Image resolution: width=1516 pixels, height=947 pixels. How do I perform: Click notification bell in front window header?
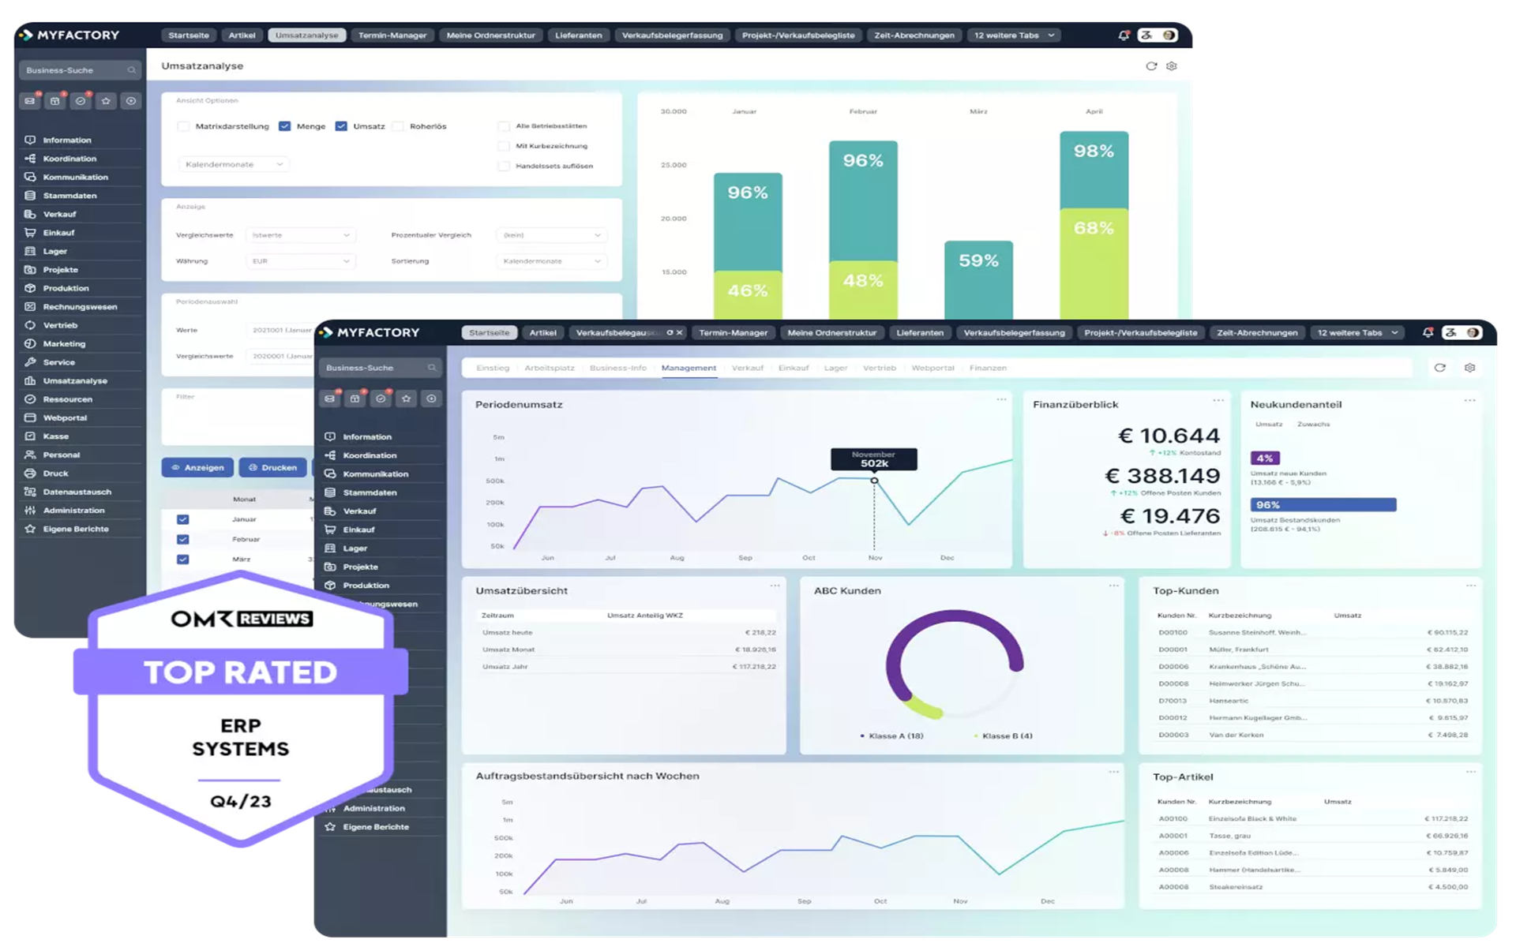coord(1428,333)
